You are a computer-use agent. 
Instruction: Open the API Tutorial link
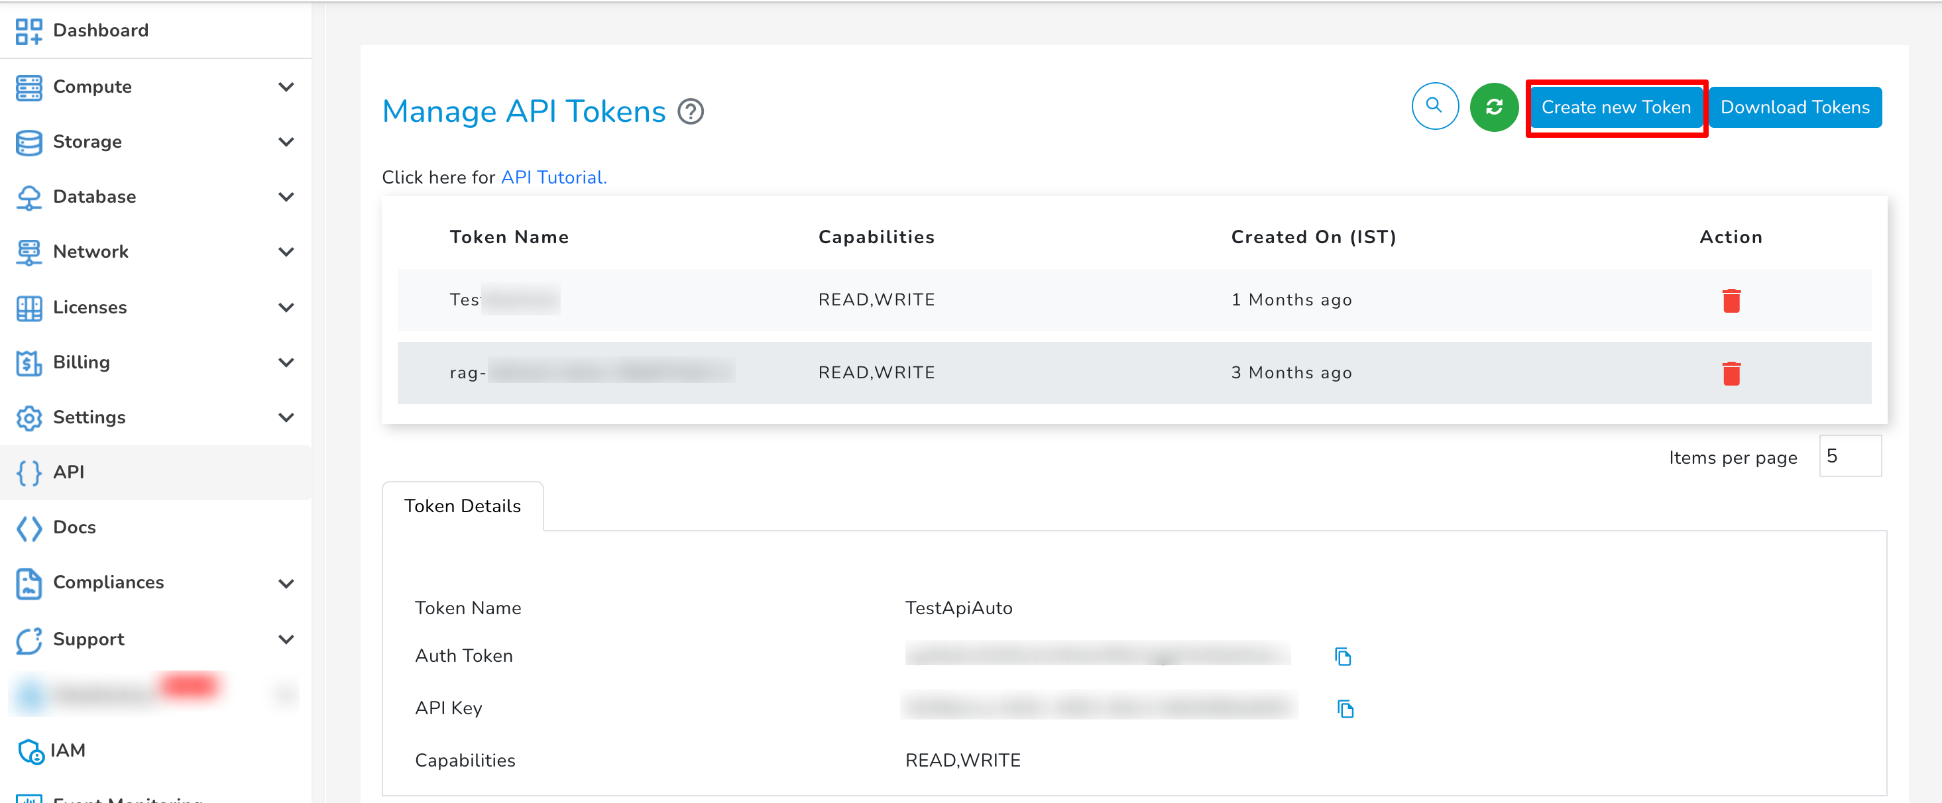(x=553, y=178)
